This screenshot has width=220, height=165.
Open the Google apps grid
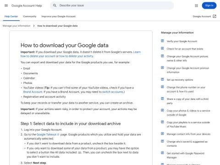(x=197, y=5)
